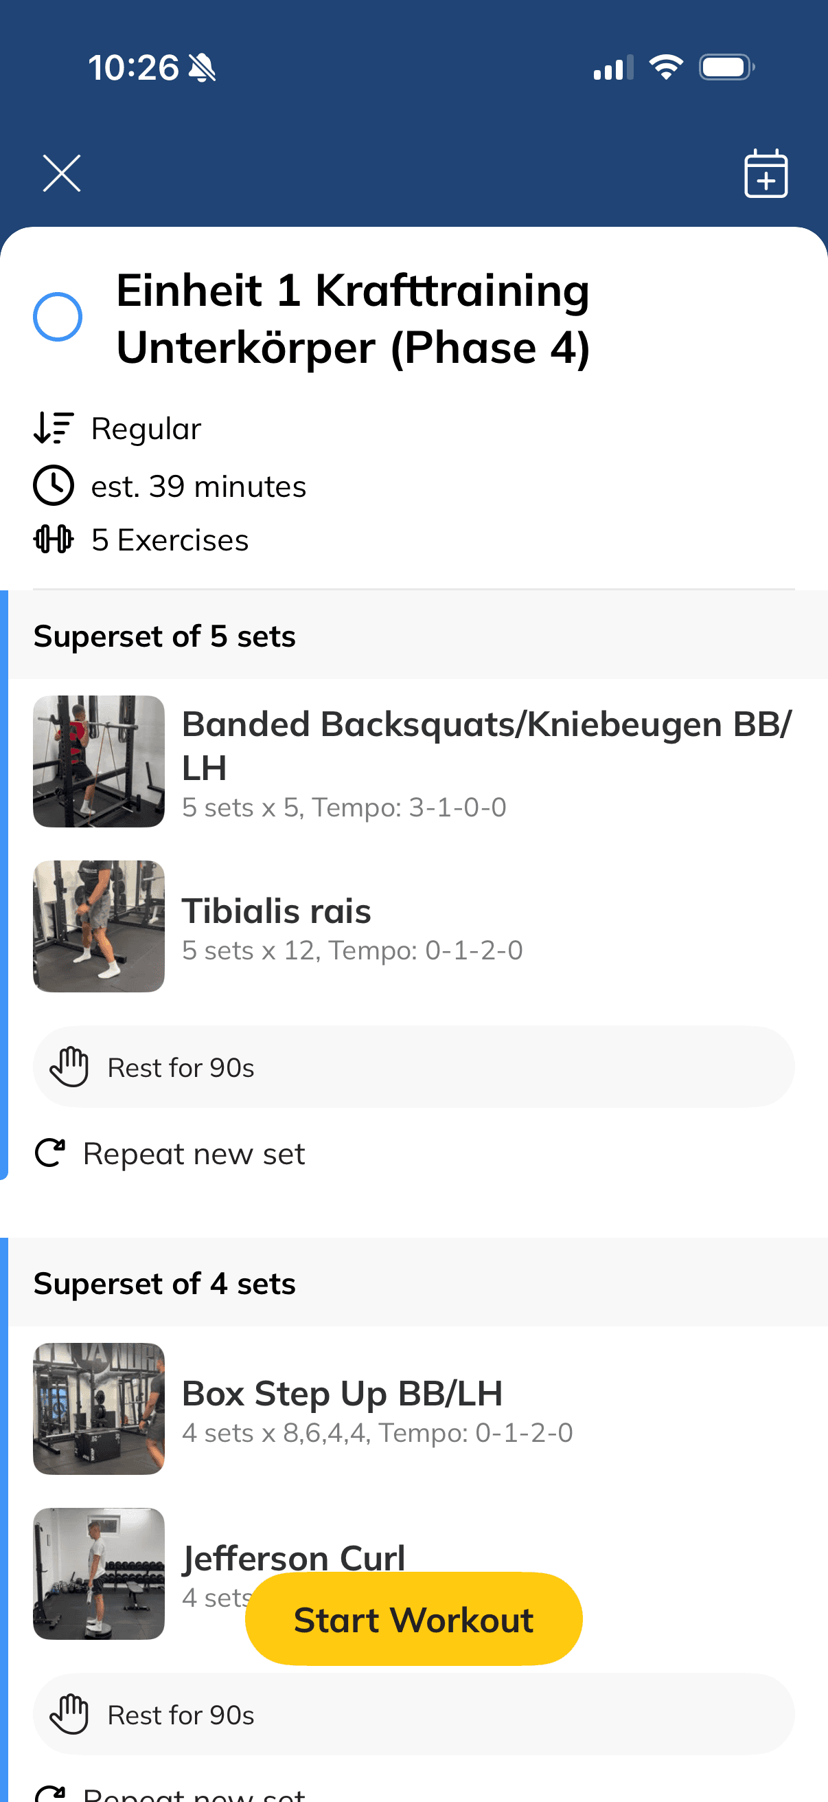Mark Einheit 1 Krafttraining workout complete

[x=57, y=317]
